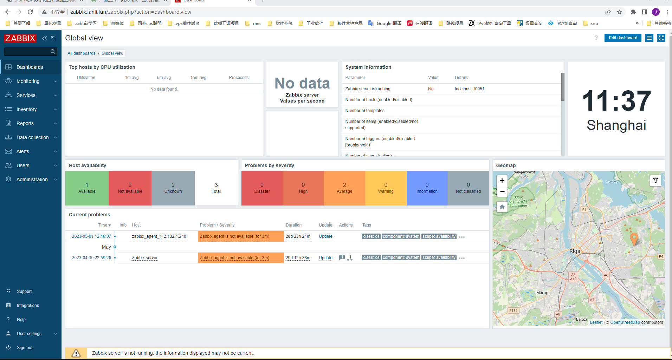672x360 pixels.
Task: Select the Global view breadcrumb tab
Action: 112,53
